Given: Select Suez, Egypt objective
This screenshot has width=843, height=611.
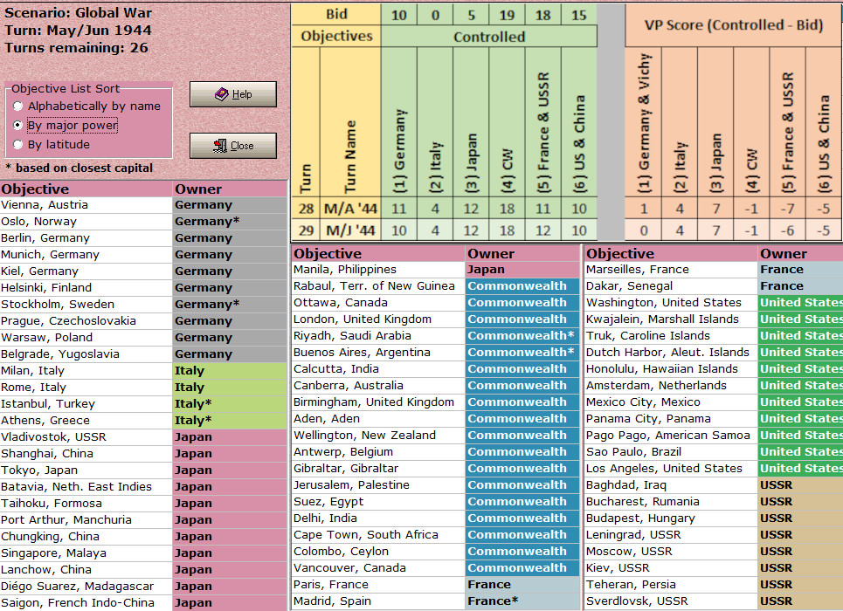Looking at the screenshot, I should tap(378, 502).
